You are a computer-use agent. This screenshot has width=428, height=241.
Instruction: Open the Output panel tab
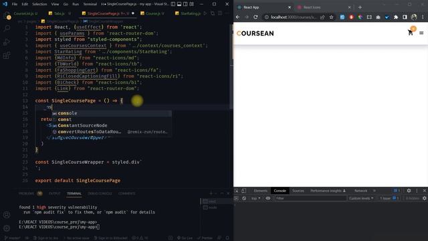[x=54, y=193]
